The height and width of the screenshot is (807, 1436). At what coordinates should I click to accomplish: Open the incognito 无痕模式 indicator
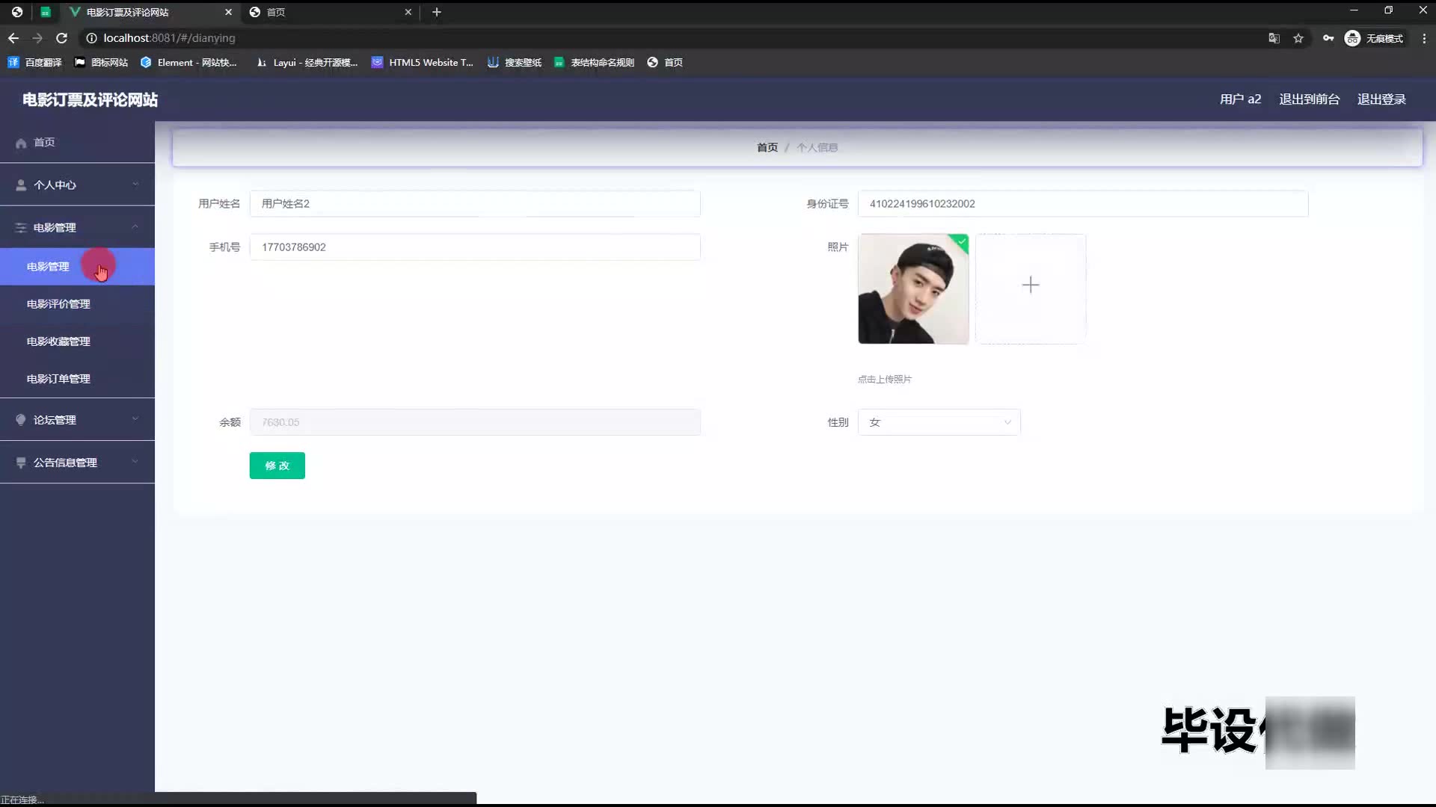(1374, 38)
